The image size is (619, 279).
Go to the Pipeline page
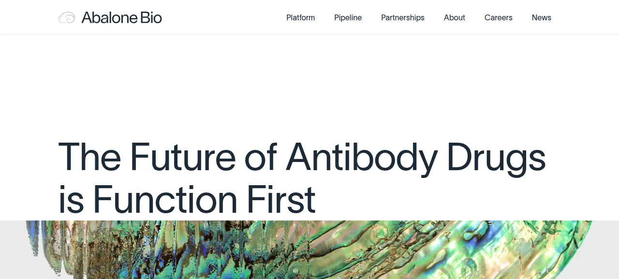click(x=348, y=17)
